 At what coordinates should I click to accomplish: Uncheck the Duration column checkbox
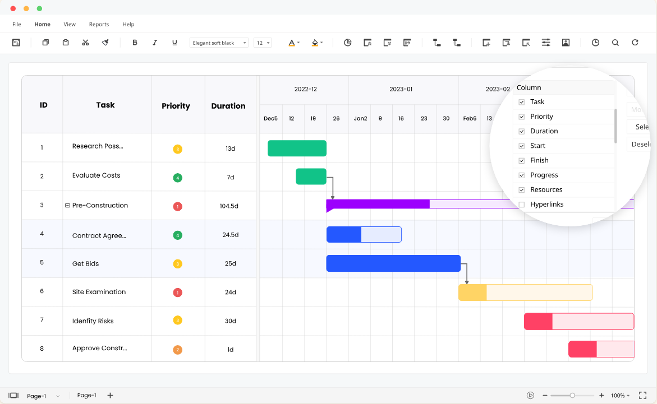522,131
